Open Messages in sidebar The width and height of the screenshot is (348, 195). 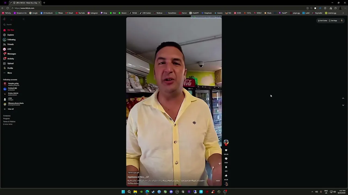click(10, 54)
